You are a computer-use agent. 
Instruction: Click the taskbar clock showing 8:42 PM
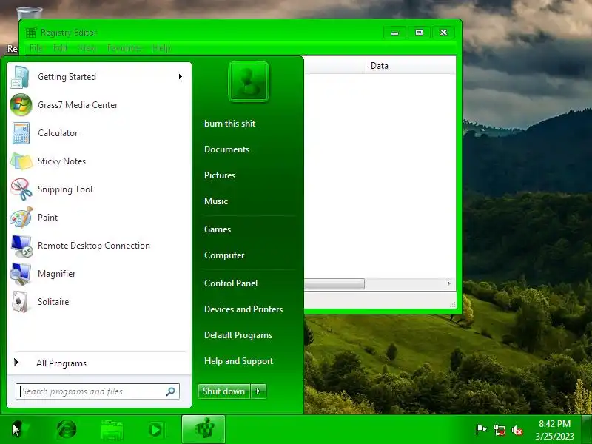click(x=554, y=430)
